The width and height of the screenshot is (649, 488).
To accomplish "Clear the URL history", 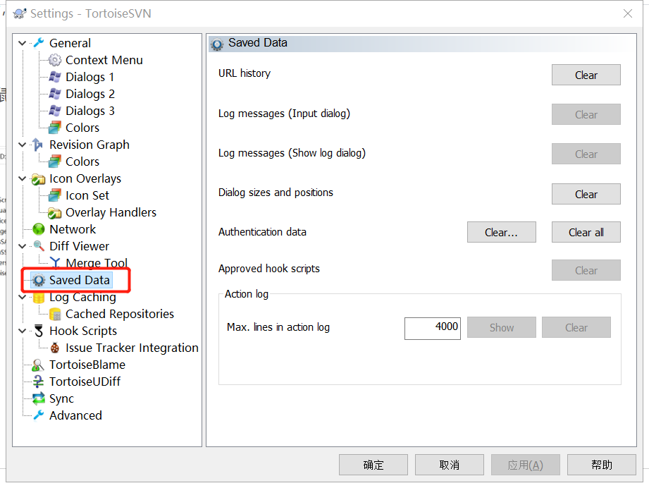I will [586, 75].
